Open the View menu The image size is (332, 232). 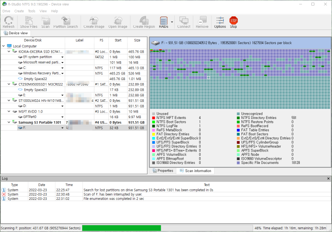[43, 11]
